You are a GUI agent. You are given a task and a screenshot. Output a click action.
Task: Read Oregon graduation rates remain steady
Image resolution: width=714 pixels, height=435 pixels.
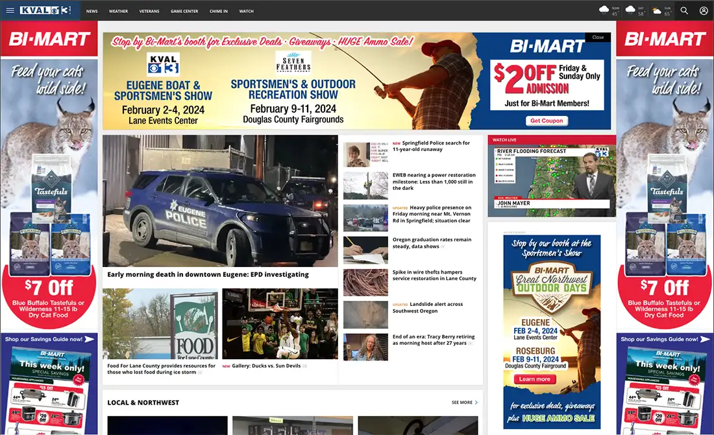coord(432,243)
